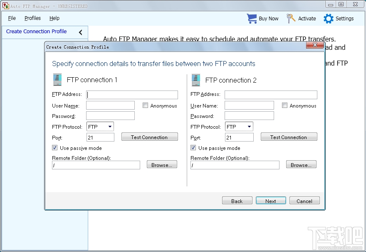
Task: Disable passive mode for FTP connection 1
Action: click(x=54, y=147)
